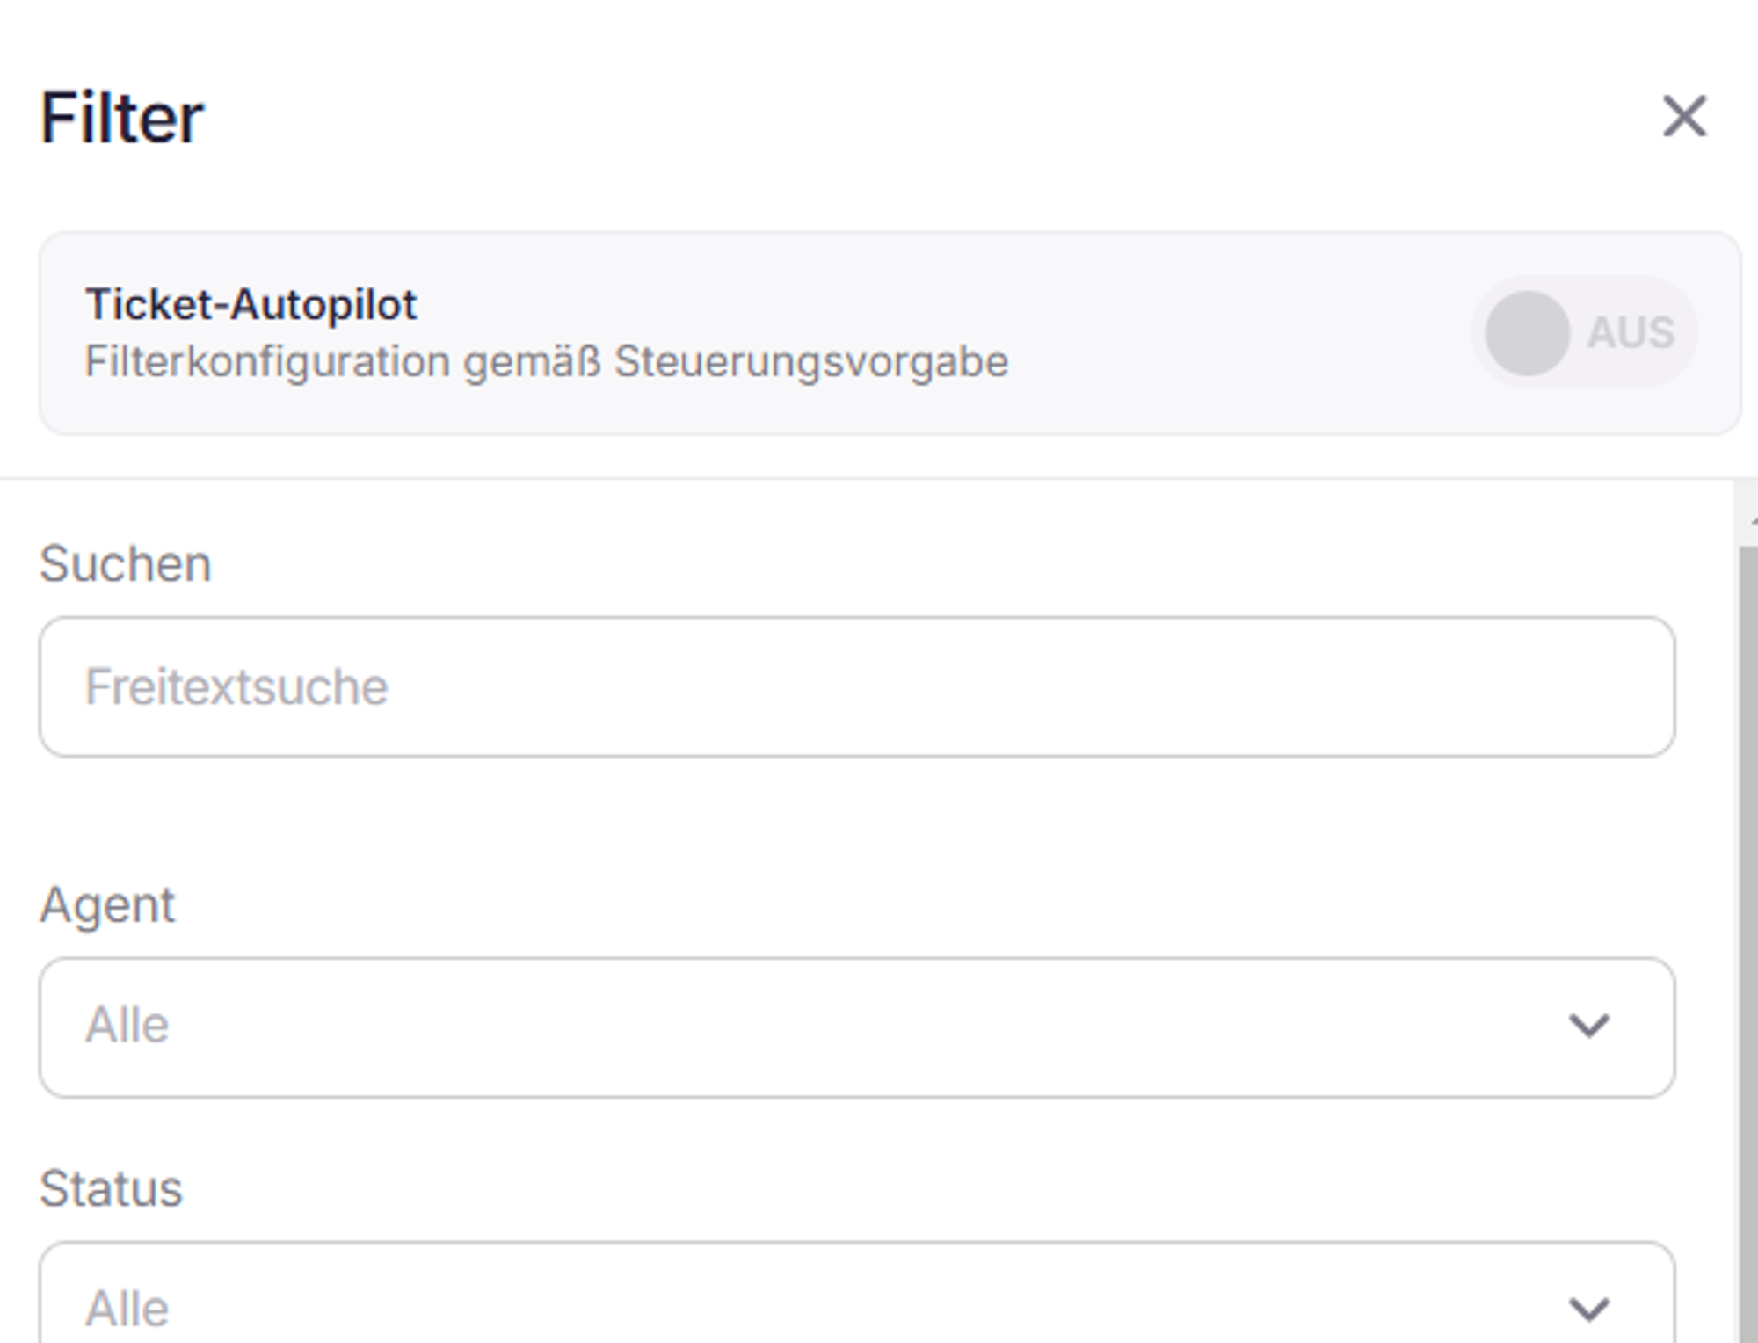Enable the Ticket-Autopilot switch
Screen dimensions: 1758x1343
click(x=1584, y=333)
